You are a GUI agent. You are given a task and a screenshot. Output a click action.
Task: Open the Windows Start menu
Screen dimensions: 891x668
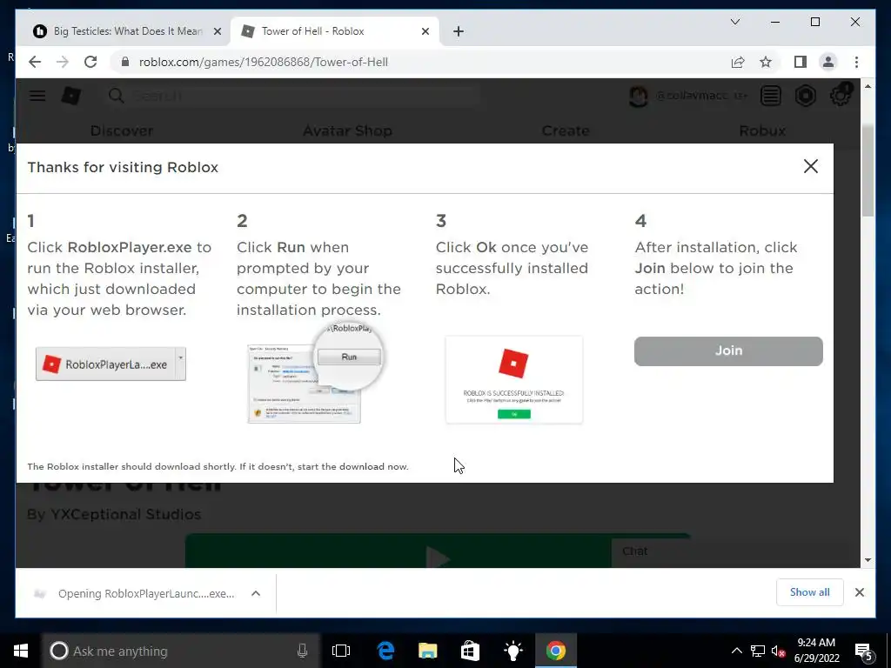coord(21,651)
